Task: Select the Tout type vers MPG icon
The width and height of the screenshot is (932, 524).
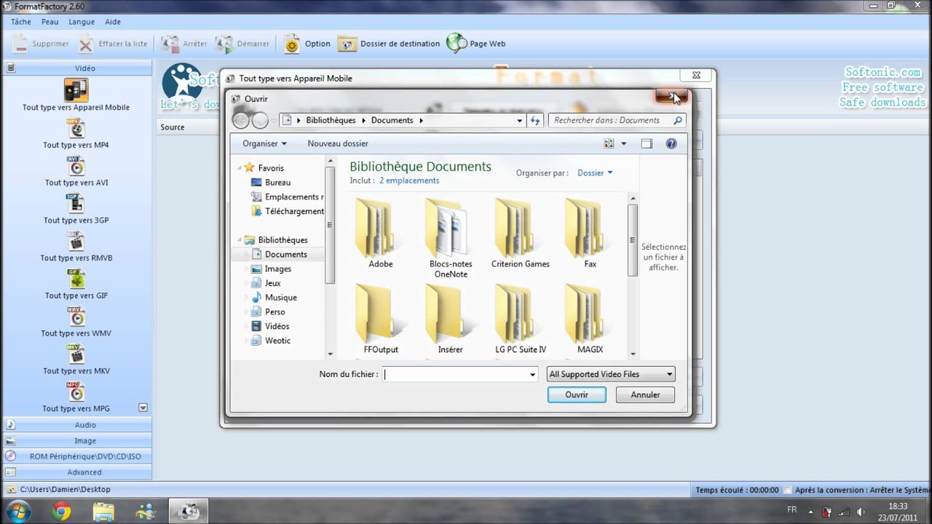Action: (x=76, y=392)
